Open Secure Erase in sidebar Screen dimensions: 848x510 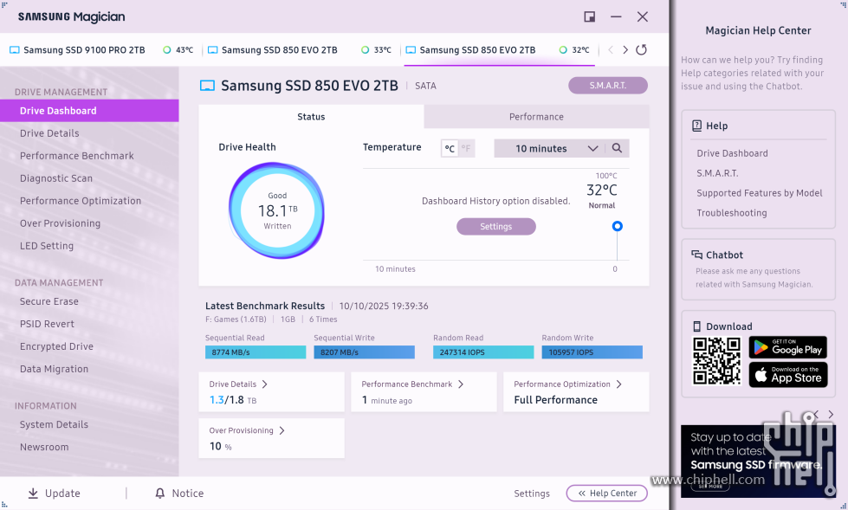coord(49,301)
